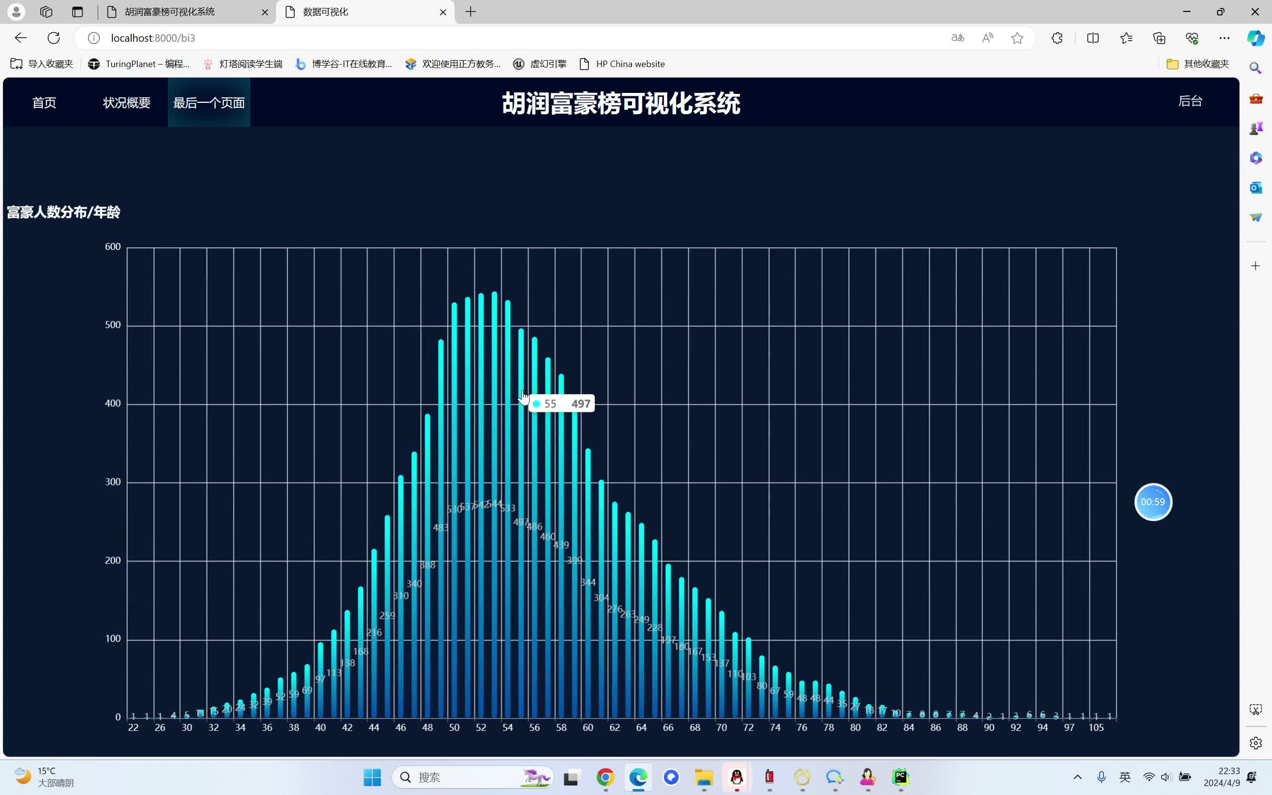Screen dimensions: 1272x795
Task: Open the tab actions menu
Action: [x=78, y=11]
